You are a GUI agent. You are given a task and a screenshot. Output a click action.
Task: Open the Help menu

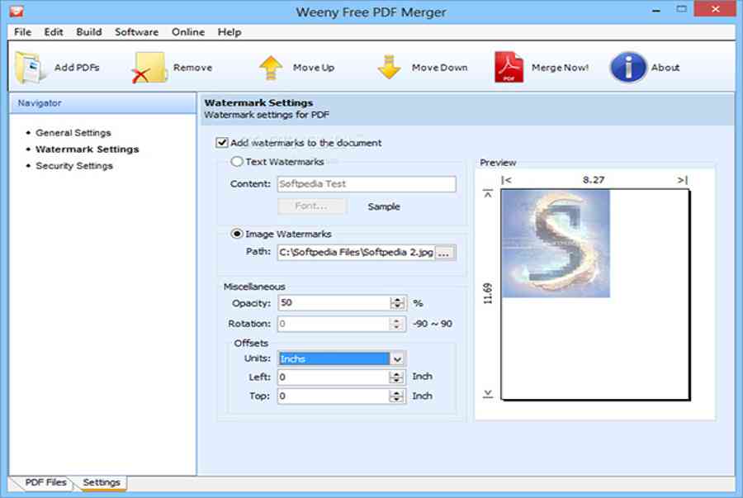pyautogui.click(x=230, y=31)
